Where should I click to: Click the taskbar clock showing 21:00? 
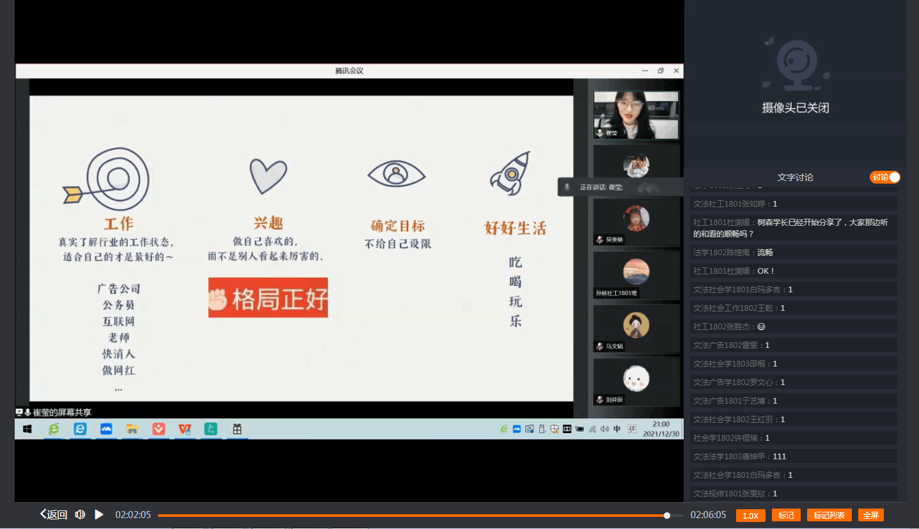(x=661, y=429)
